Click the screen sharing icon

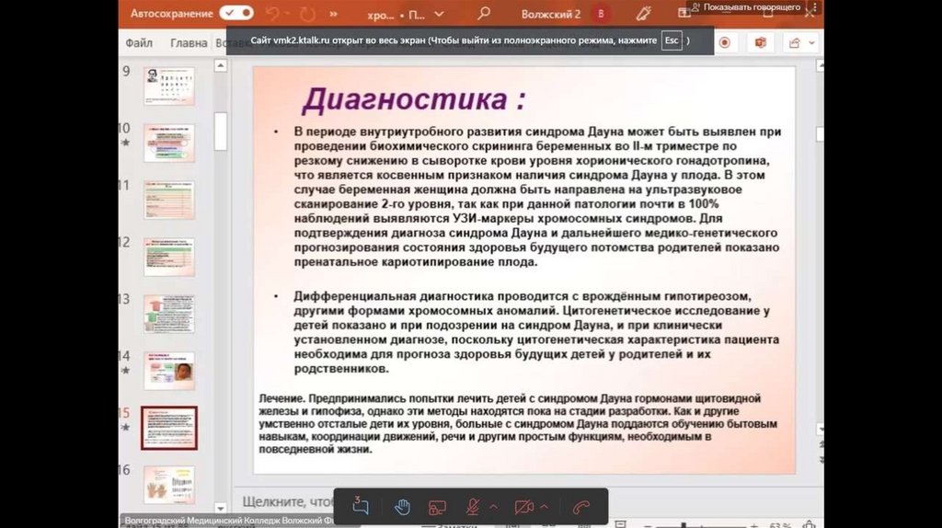pos(438,507)
